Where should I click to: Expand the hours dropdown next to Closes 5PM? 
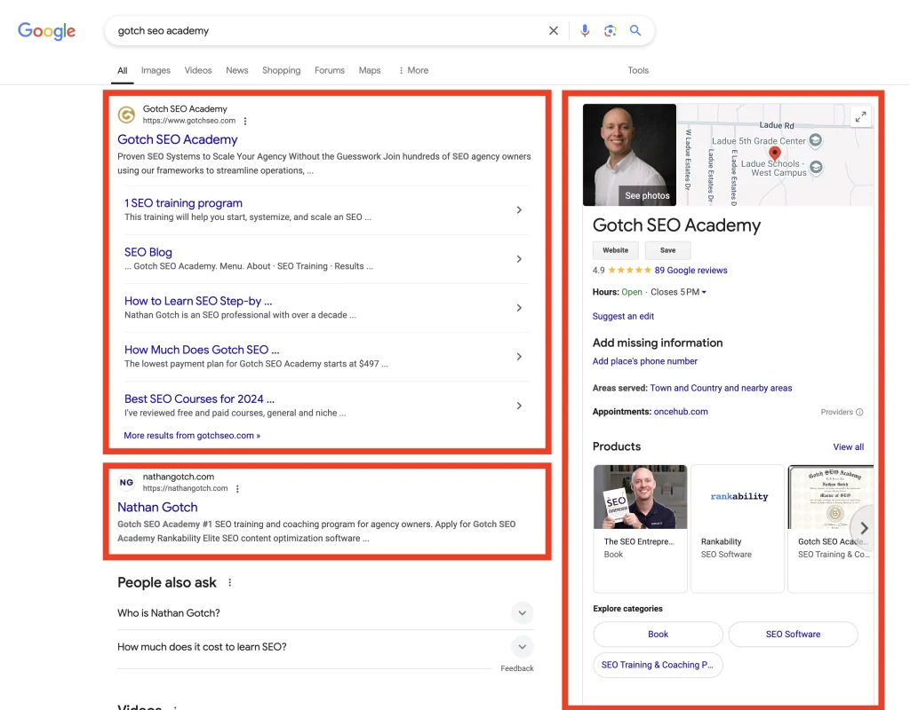click(x=704, y=292)
